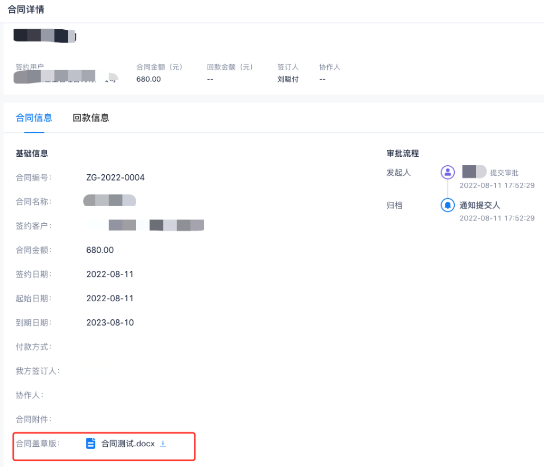Image resolution: width=544 pixels, height=467 pixels.
Task: Click the 通知提交人 step label
Action: tap(480, 205)
